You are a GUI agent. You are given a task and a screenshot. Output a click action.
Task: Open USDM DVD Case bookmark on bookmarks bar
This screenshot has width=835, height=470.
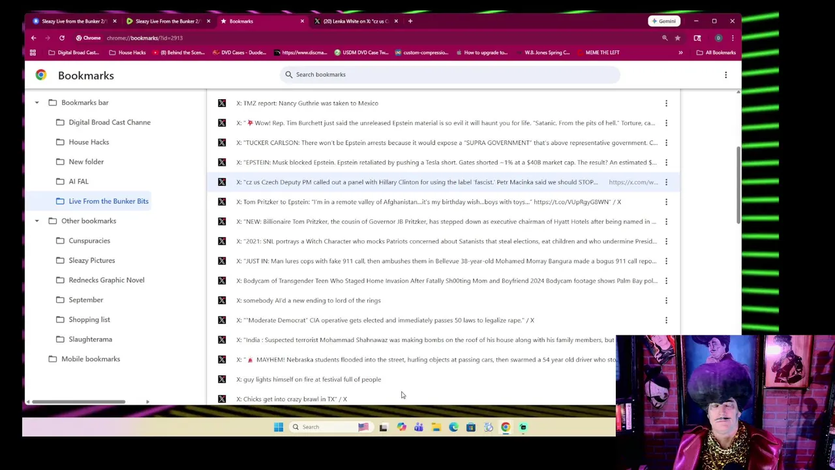361,52
